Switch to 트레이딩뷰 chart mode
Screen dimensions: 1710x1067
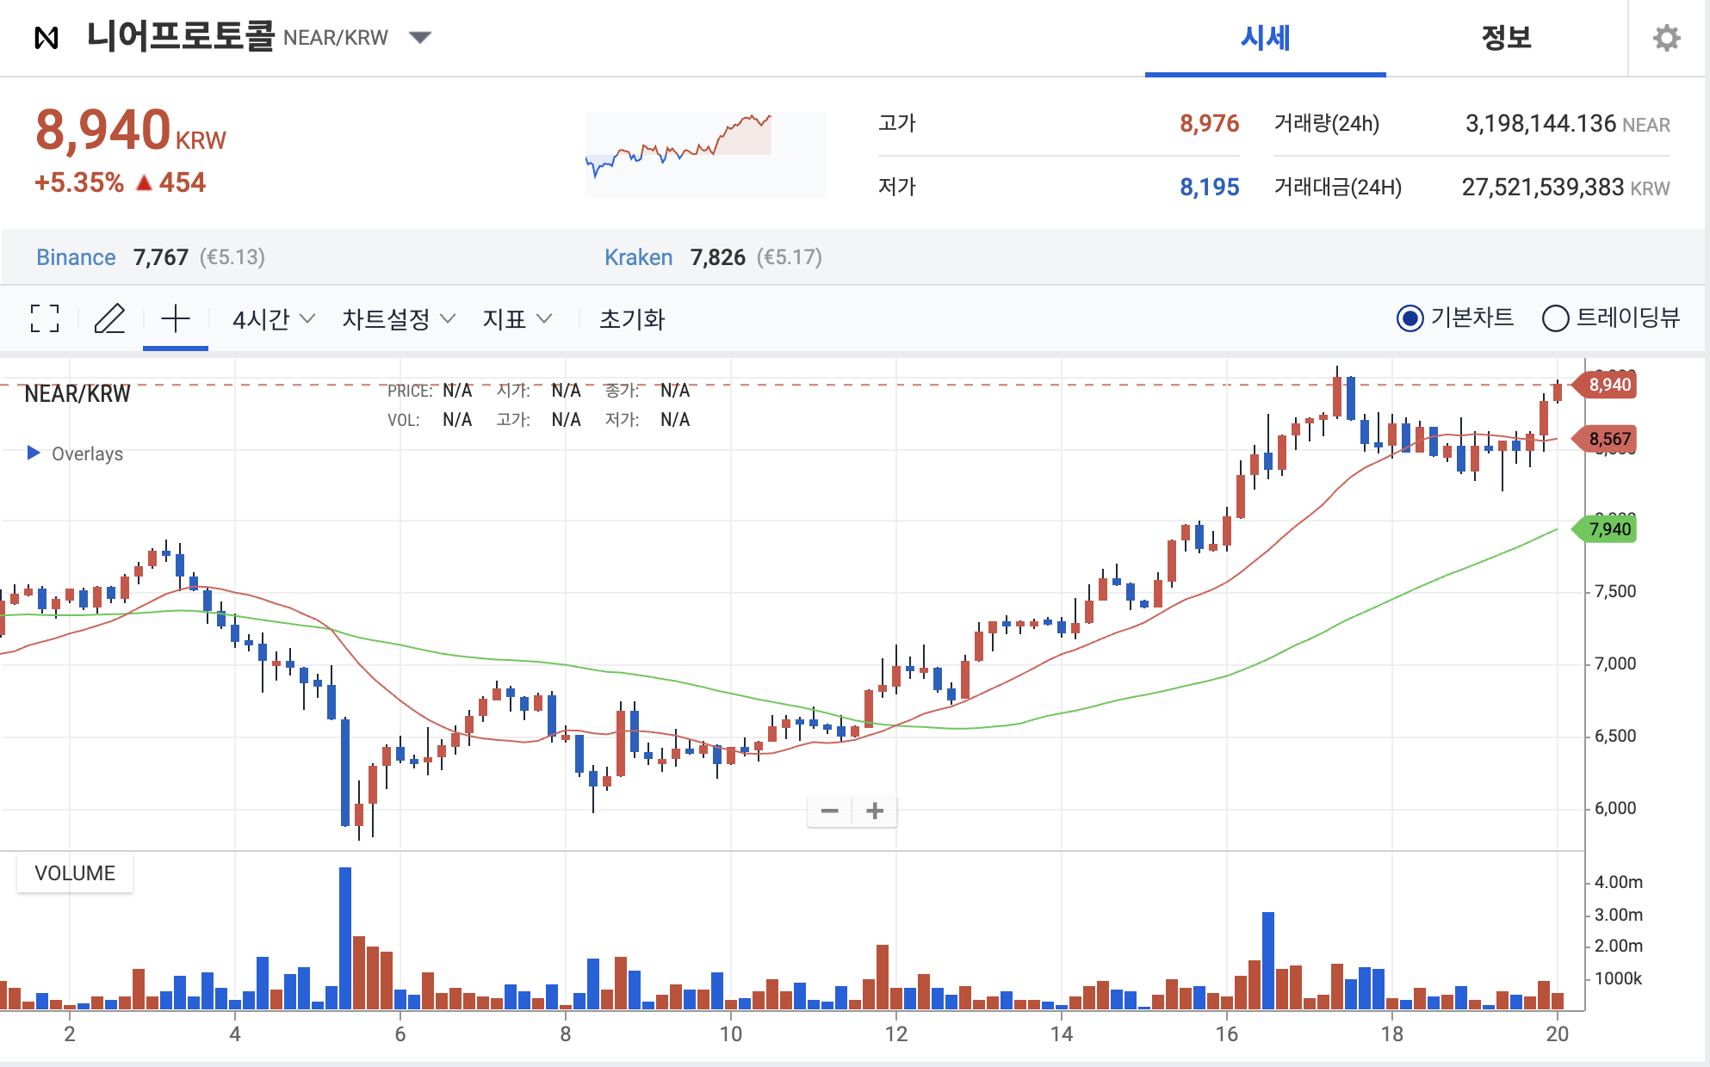point(1555,318)
